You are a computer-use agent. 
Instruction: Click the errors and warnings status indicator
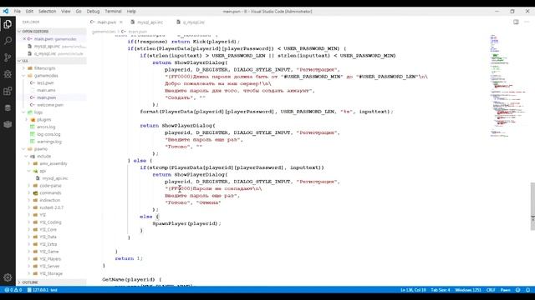point(13,290)
